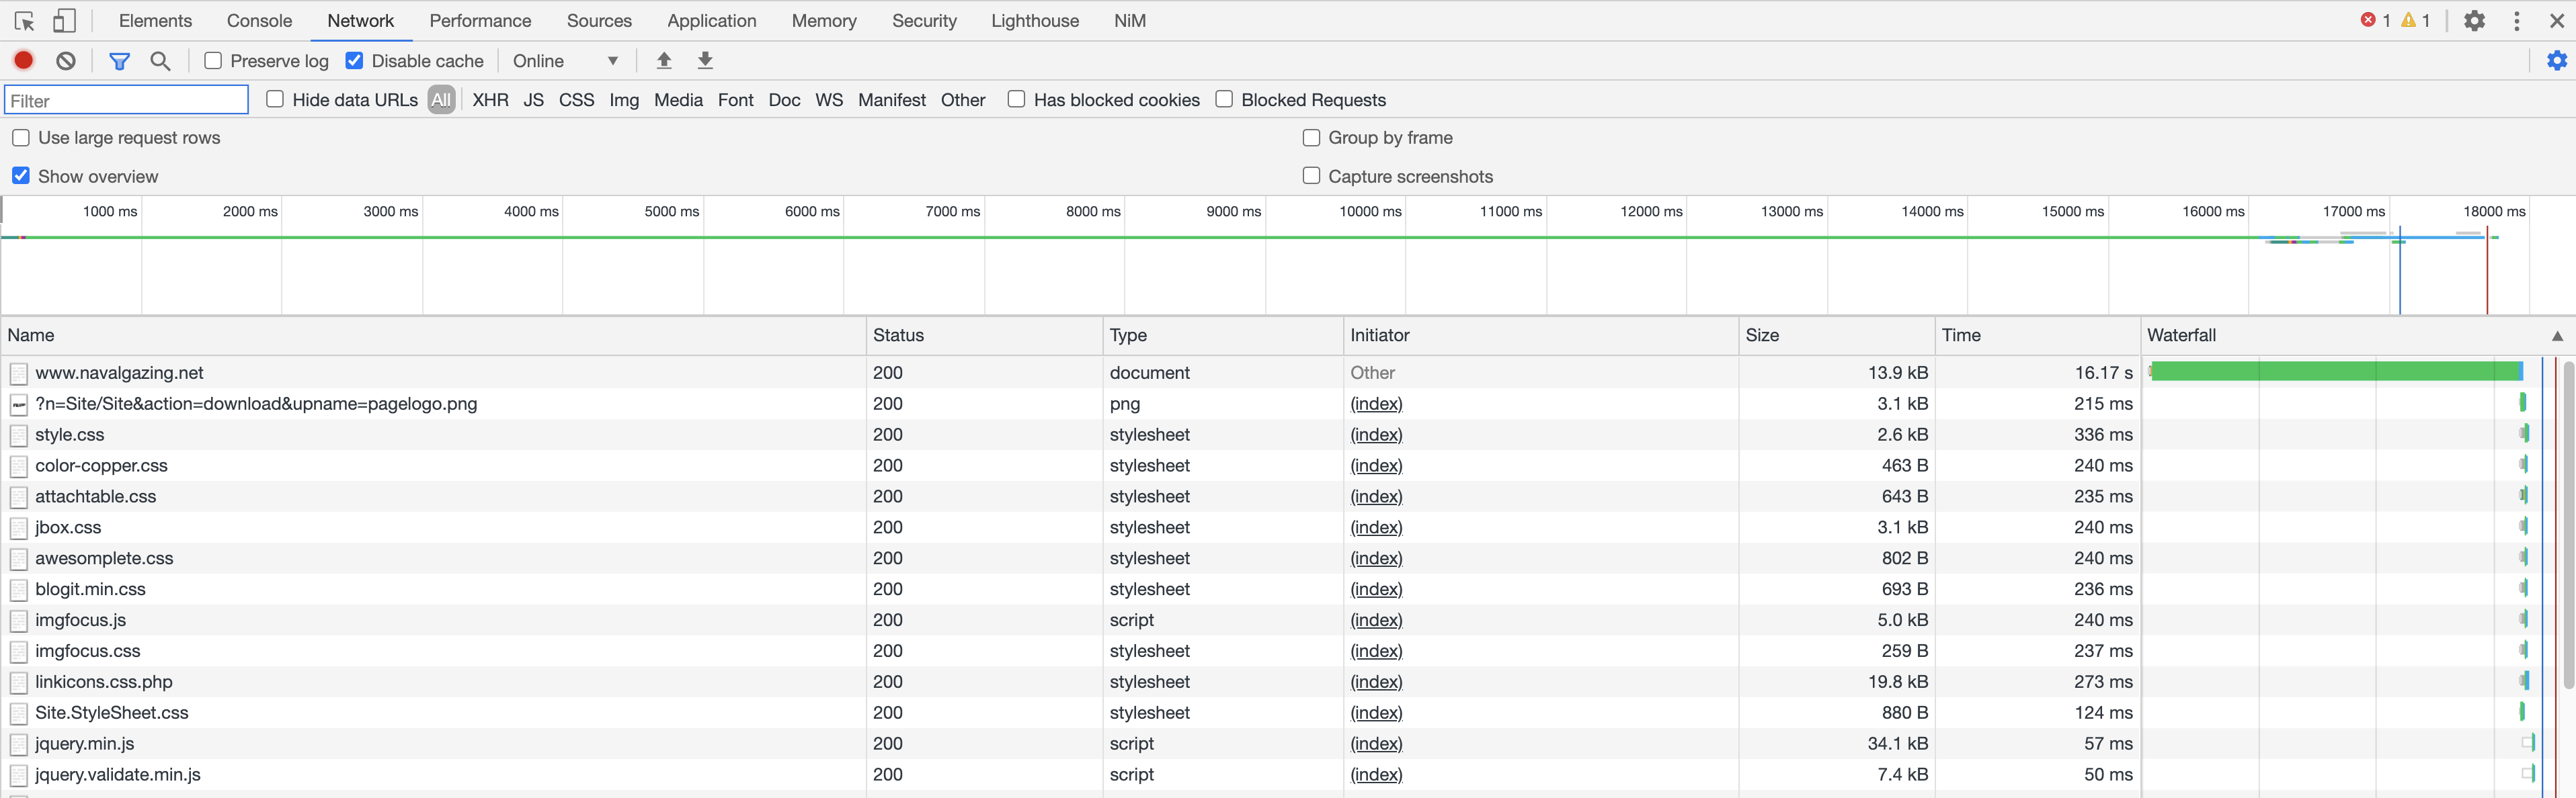Open the Online throttling dropdown
Viewport: 2576px width, 798px height.
(565, 61)
